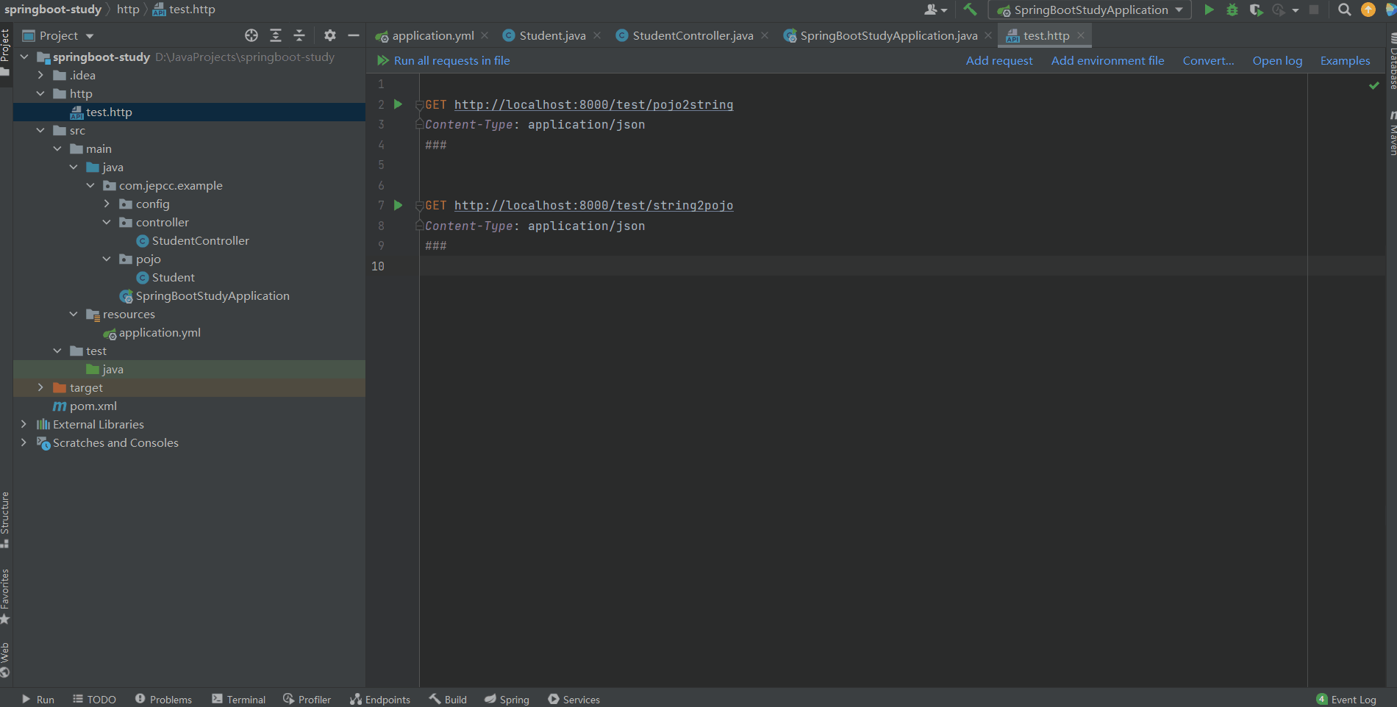Collapse the springboot-study root node
1397x707 pixels.
pos(24,57)
